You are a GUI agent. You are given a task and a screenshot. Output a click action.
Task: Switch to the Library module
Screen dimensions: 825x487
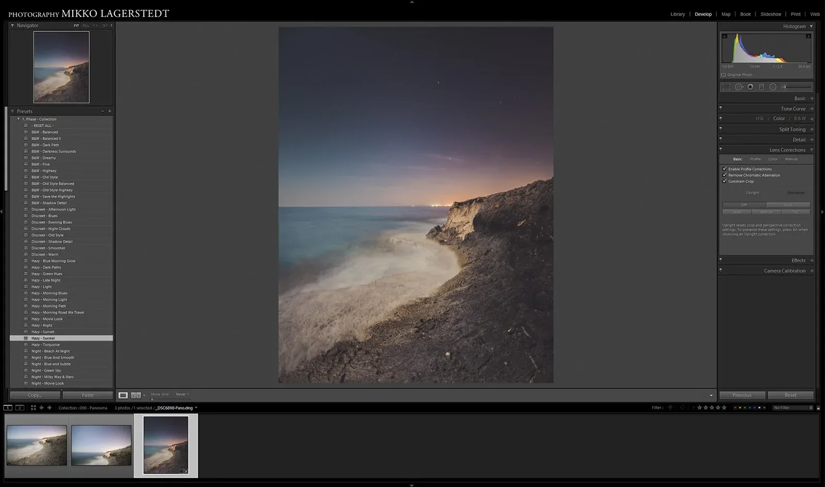pyautogui.click(x=678, y=14)
